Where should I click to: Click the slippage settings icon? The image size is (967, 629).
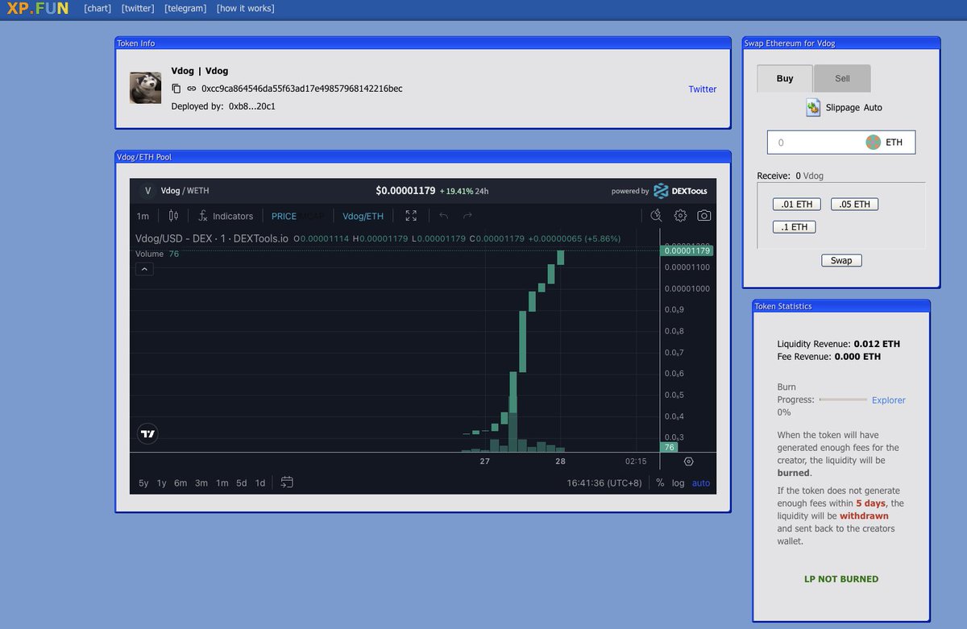click(813, 108)
